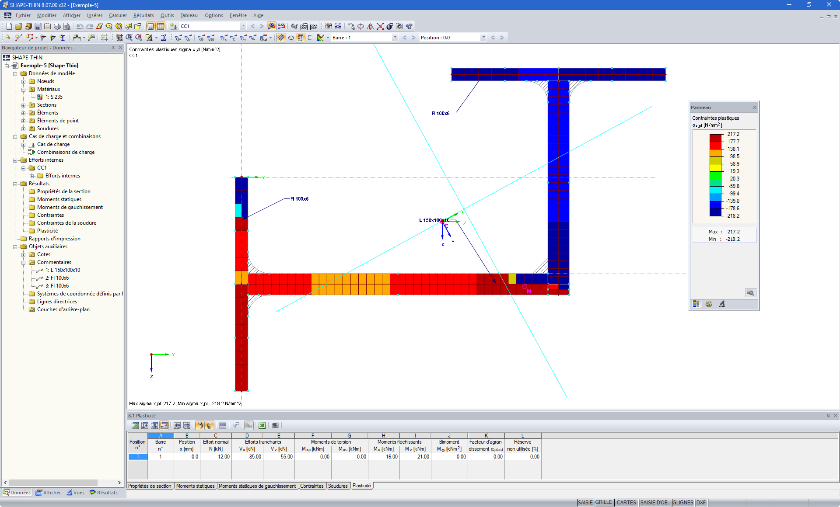
Task: Select the stress result display icon in panel
Action: (x=696, y=304)
